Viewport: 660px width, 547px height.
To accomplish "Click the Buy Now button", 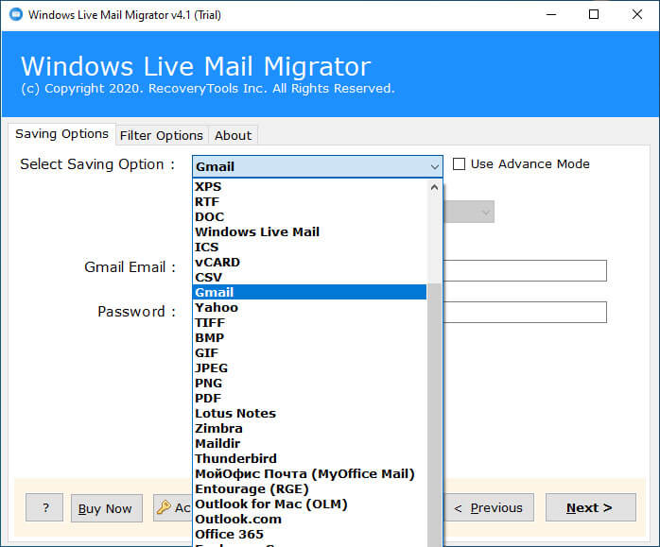I will (x=107, y=508).
